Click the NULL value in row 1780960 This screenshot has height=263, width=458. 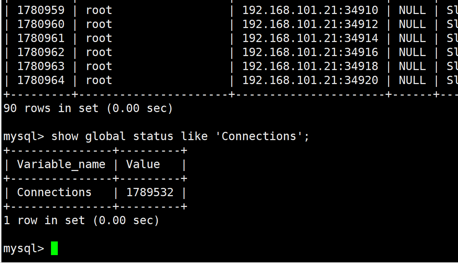pyautogui.click(x=412, y=24)
